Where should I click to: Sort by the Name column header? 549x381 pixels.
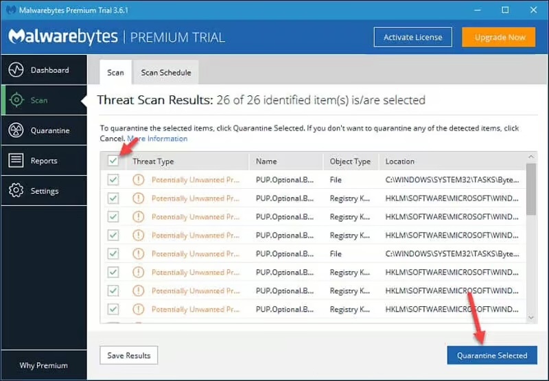(266, 161)
